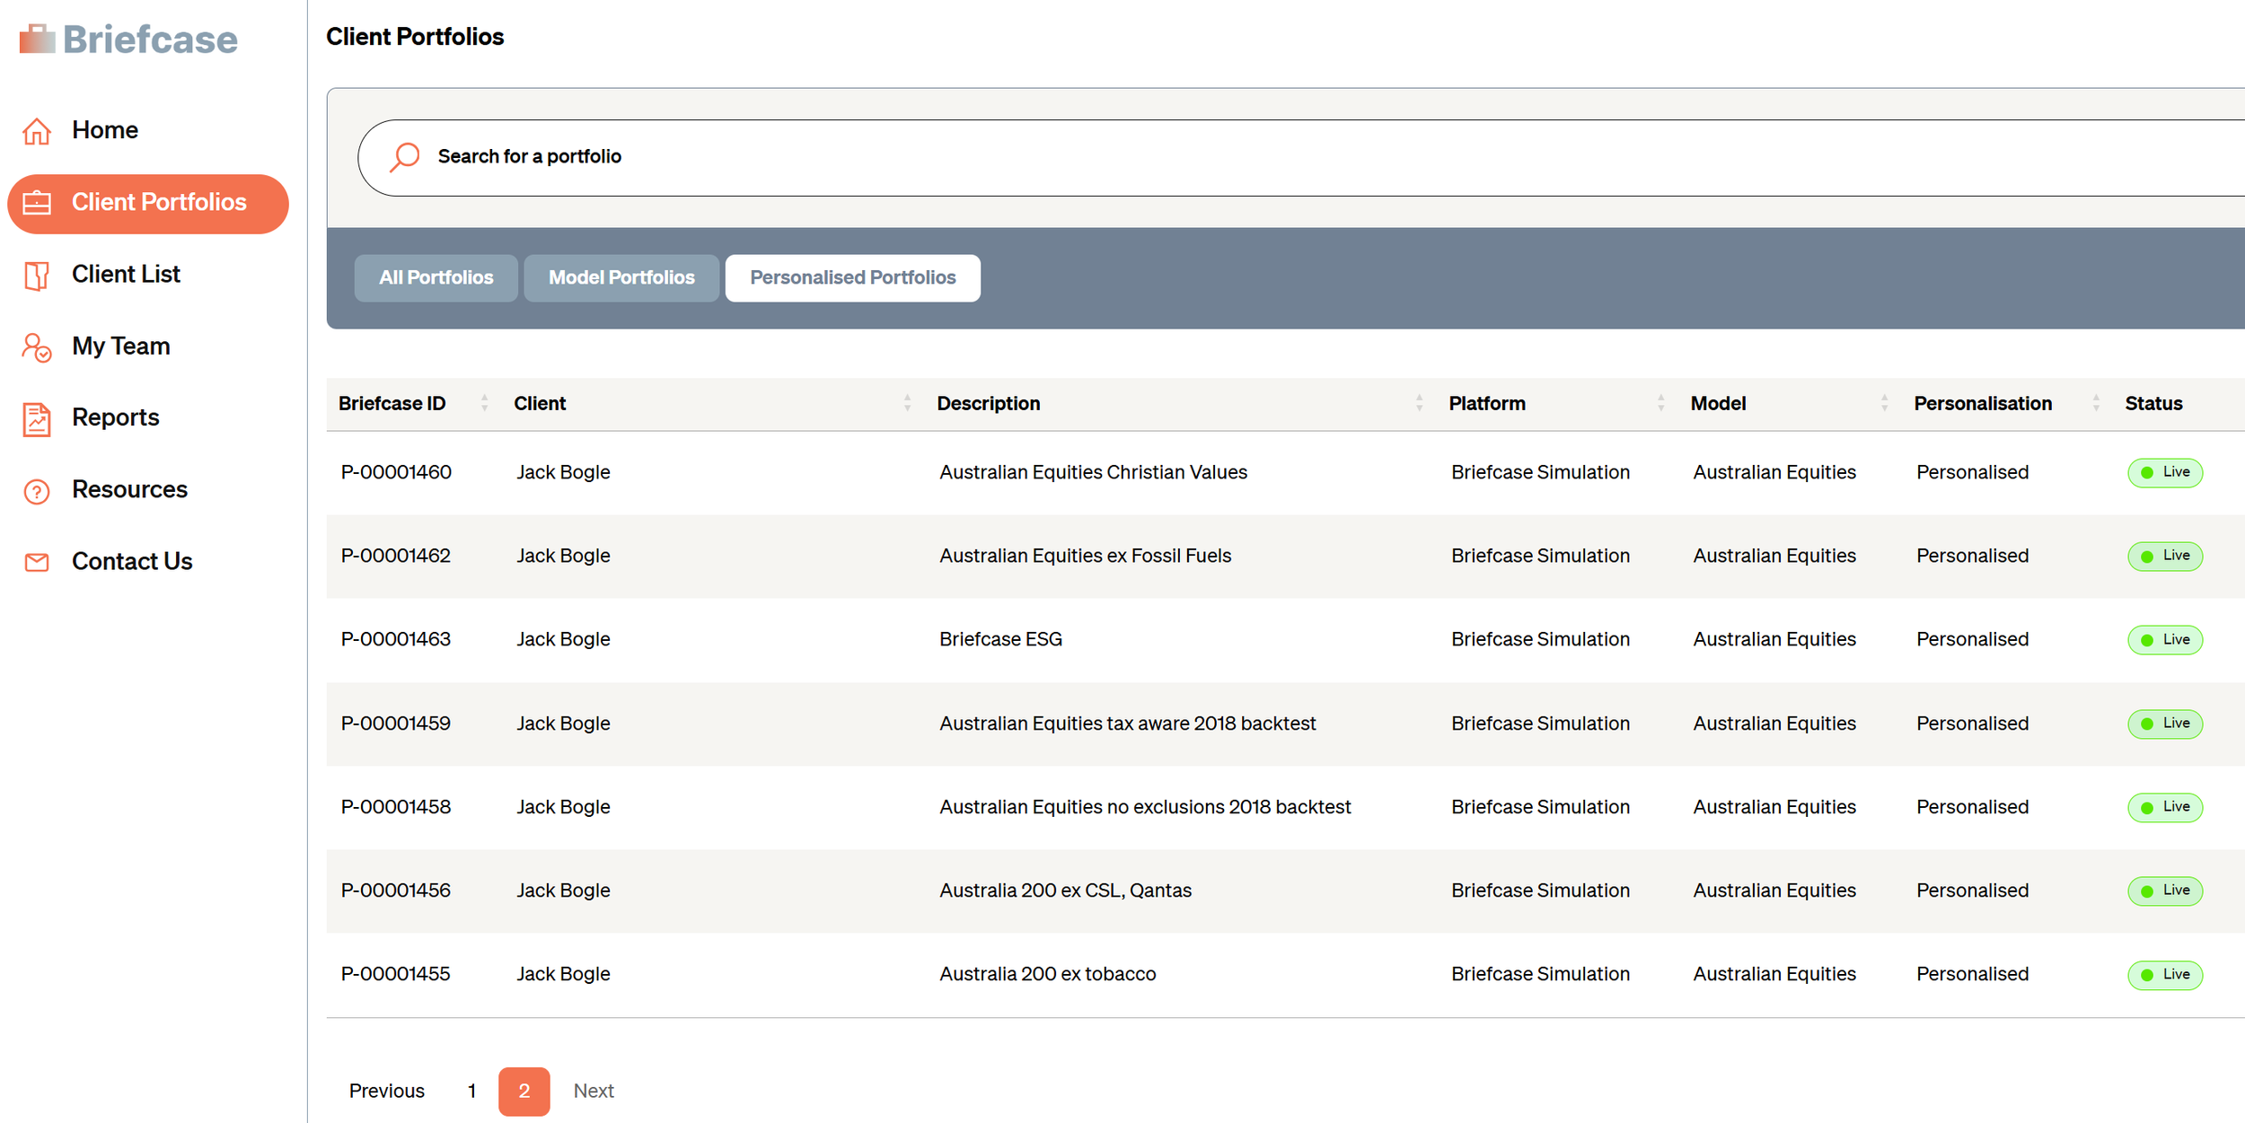Click the Home house icon
The width and height of the screenshot is (2245, 1123).
point(37,131)
